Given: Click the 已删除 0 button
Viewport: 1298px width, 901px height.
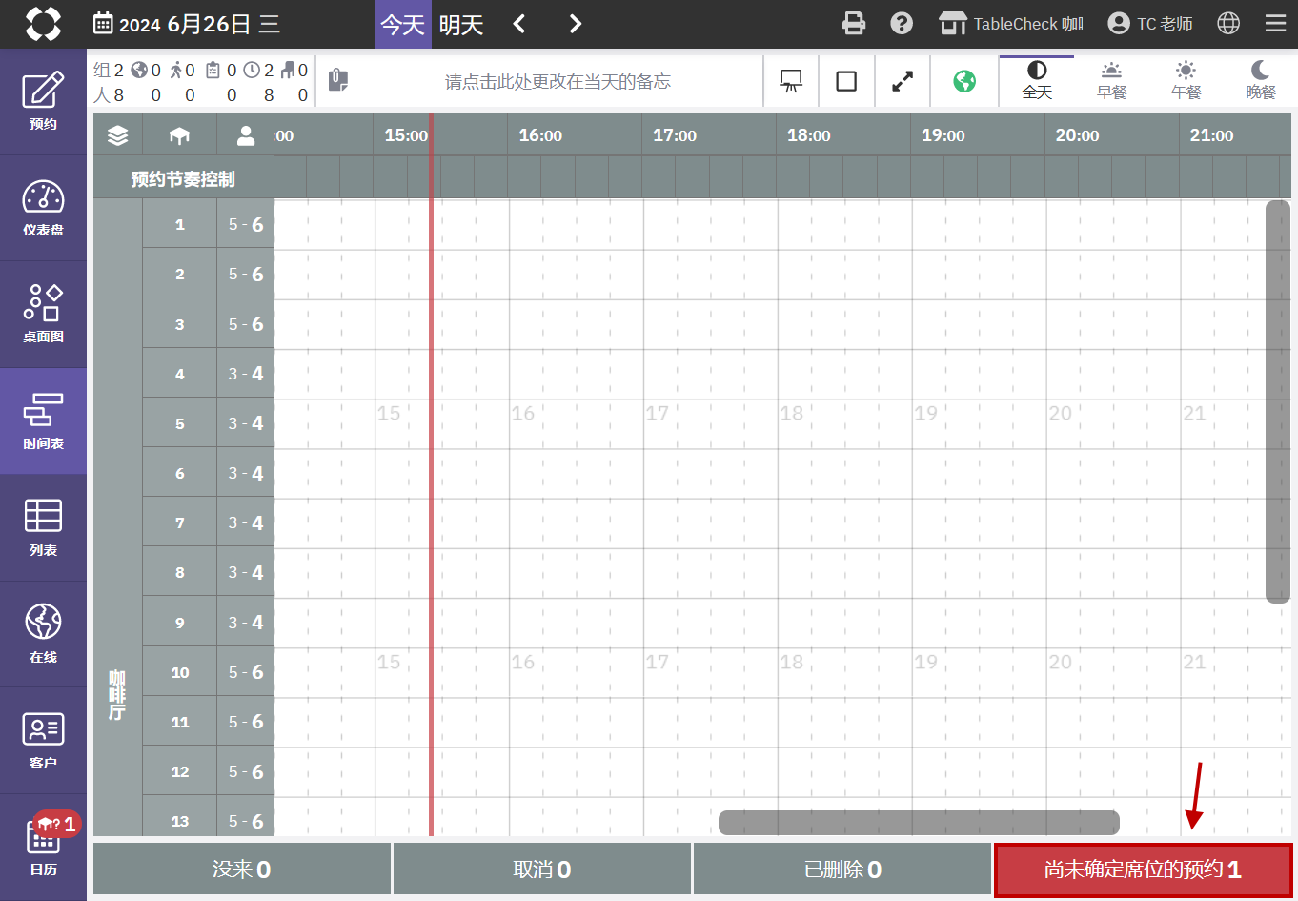Looking at the screenshot, I should point(842,870).
